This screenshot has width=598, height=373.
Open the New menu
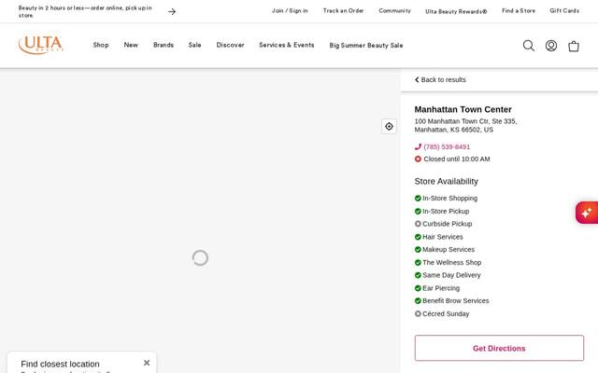pos(131,45)
